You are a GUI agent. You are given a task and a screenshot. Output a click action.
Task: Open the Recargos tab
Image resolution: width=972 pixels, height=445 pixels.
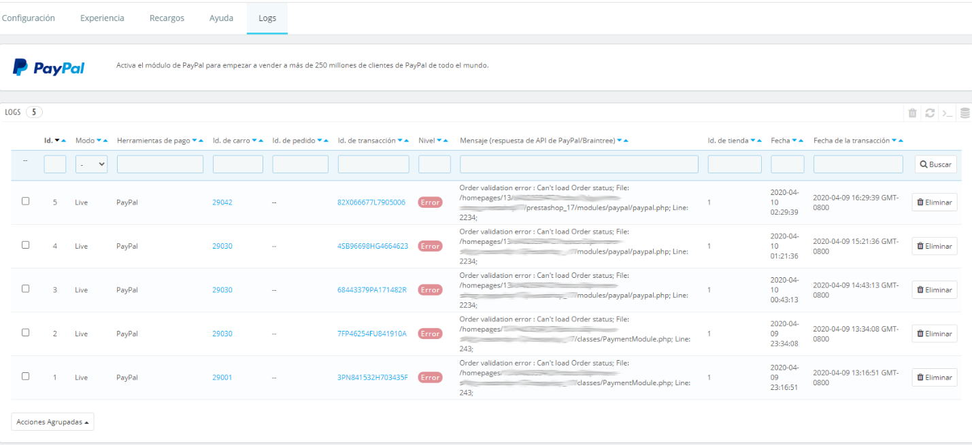[x=167, y=18]
